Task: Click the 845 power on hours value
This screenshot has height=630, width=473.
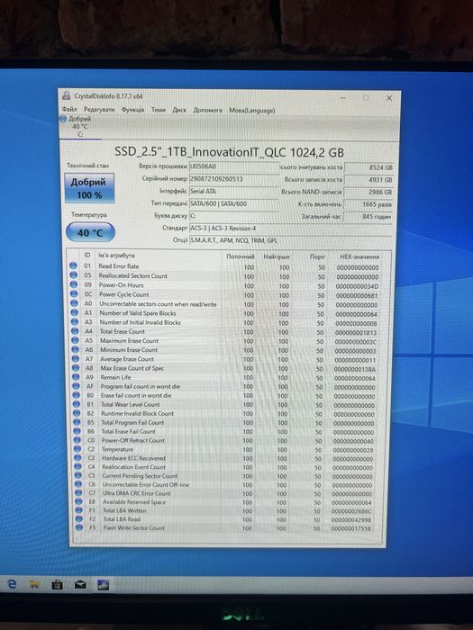Action: [x=369, y=217]
